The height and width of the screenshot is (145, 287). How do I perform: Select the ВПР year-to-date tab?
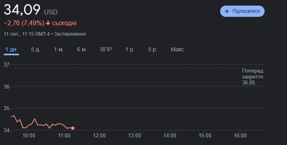pos(106,49)
